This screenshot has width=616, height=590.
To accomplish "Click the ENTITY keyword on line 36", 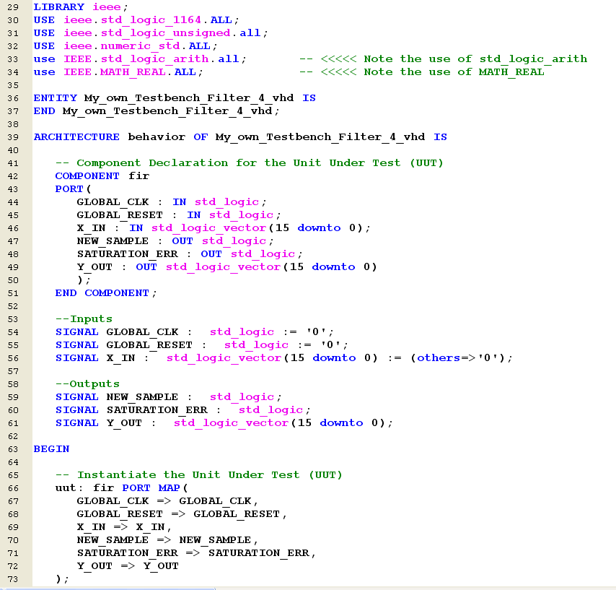I will (56, 98).
